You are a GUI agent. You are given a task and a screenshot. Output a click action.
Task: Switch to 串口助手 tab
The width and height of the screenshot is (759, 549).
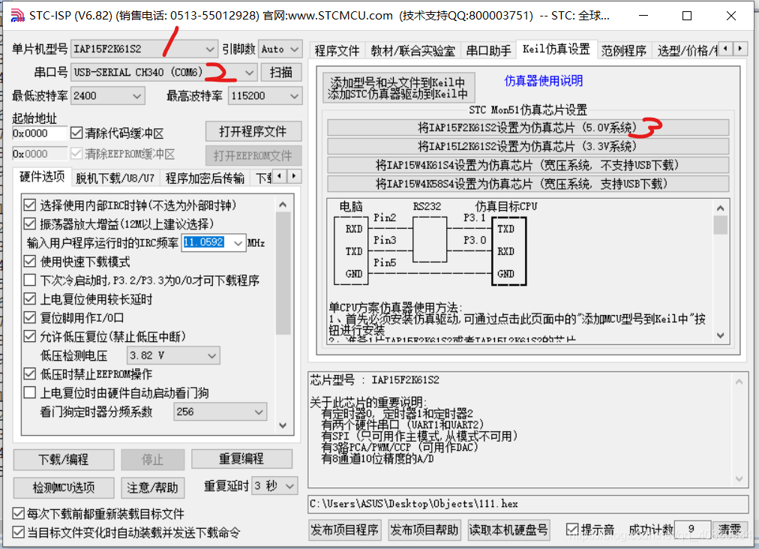(x=488, y=50)
